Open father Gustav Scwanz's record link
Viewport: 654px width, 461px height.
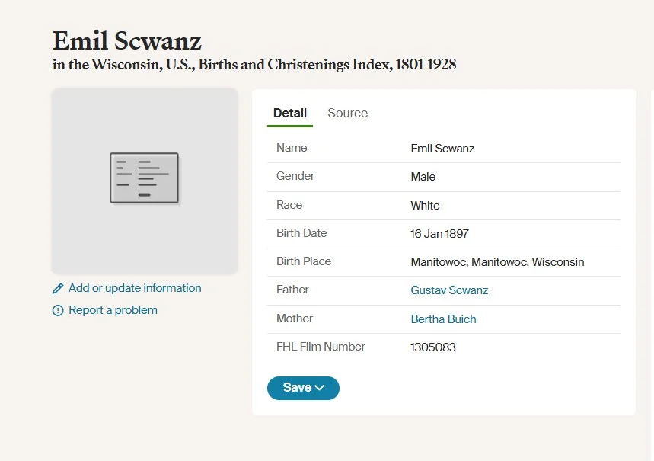pyautogui.click(x=449, y=290)
